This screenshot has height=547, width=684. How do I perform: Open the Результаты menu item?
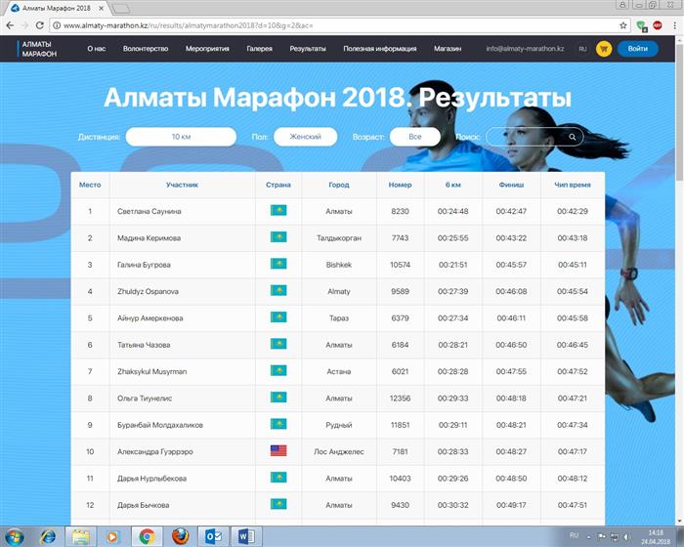308,48
